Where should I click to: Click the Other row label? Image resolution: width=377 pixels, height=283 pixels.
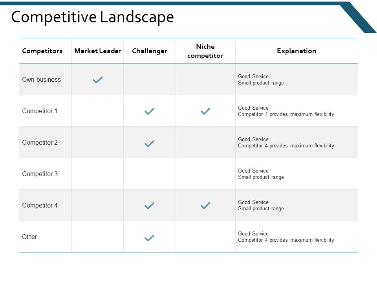(x=29, y=237)
